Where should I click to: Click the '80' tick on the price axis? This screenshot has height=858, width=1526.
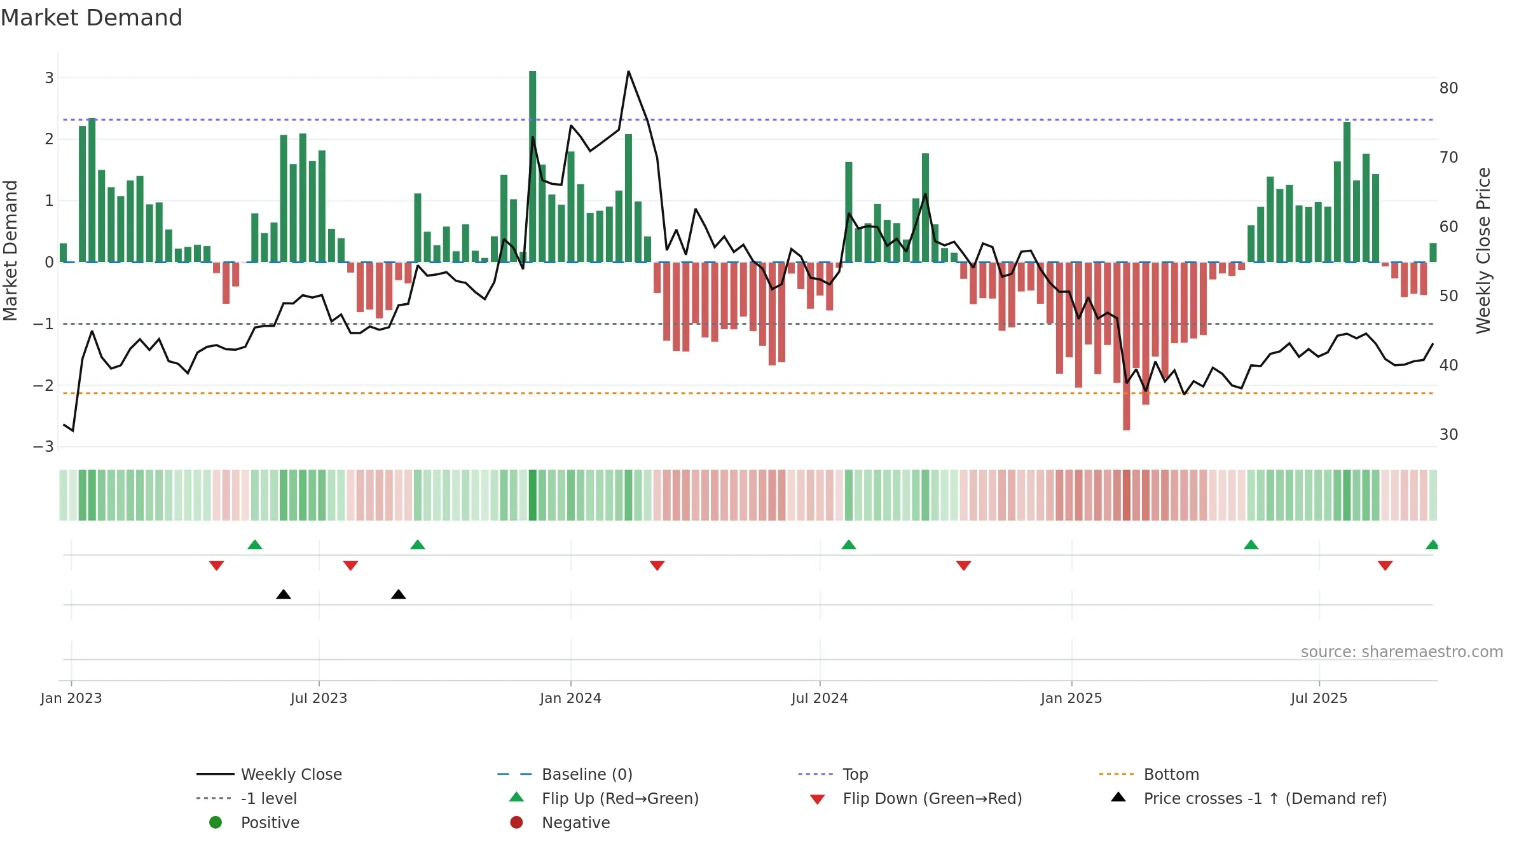(x=1449, y=88)
